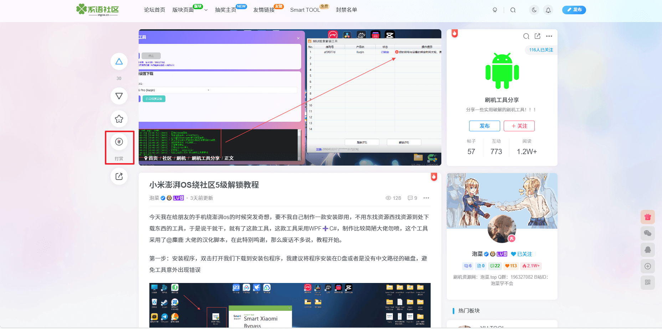Open three-dot menu in 刷机工具分享 card
Viewport: 662px width, 329px height.
point(549,36)
